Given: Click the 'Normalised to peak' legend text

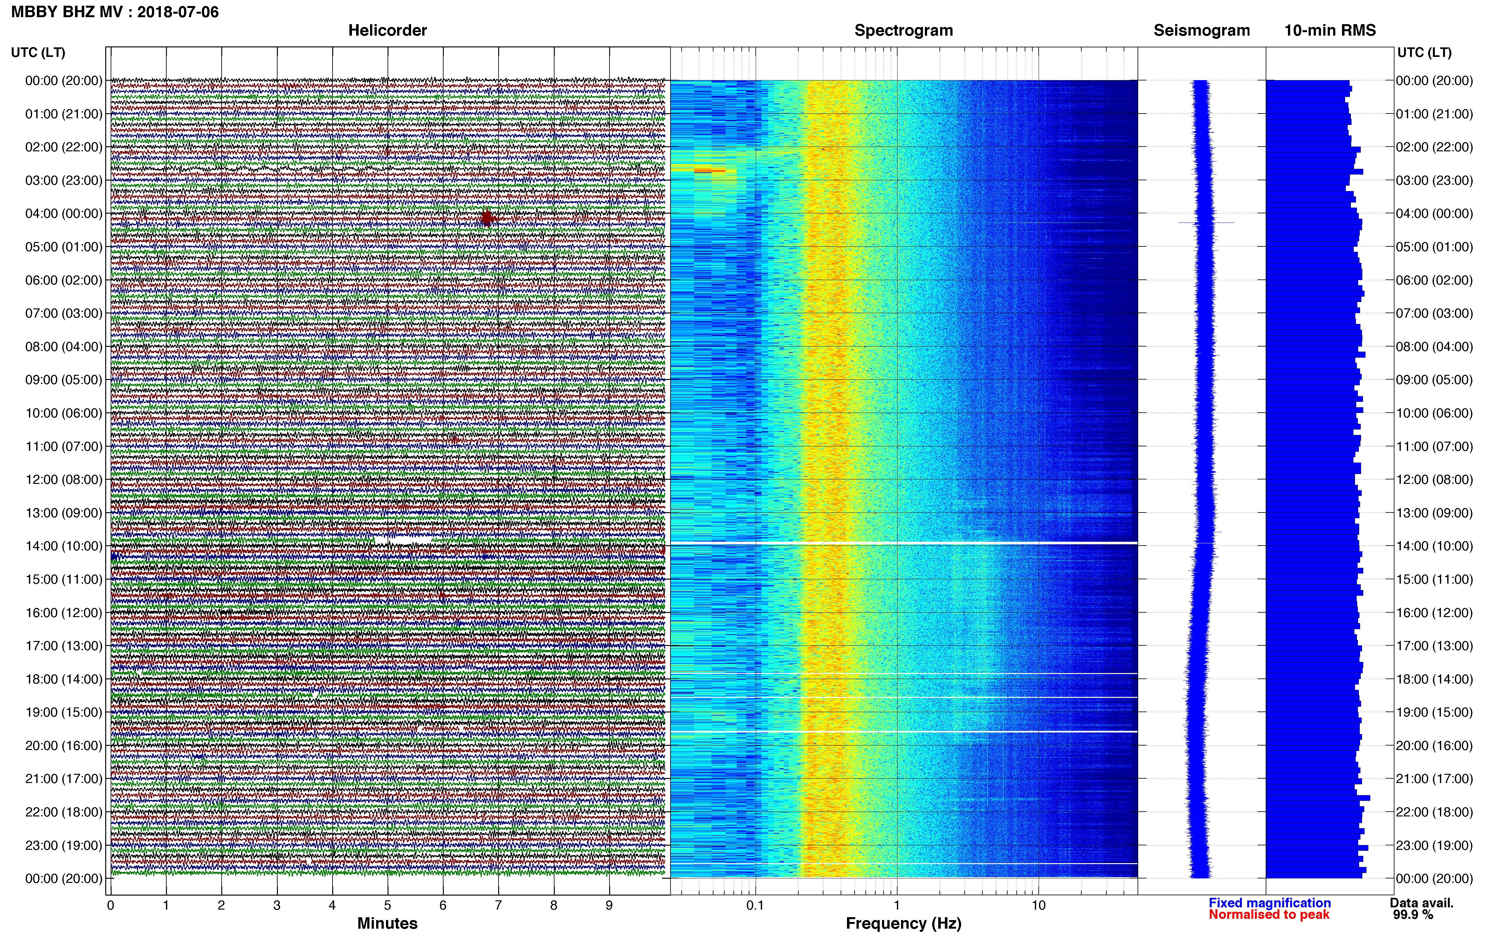Looking at the screenshot, I should coord(1269,915).
